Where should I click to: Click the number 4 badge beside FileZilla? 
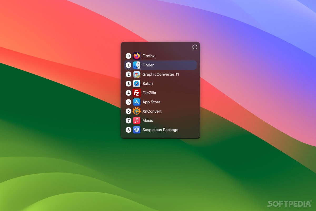pos(129,93)
